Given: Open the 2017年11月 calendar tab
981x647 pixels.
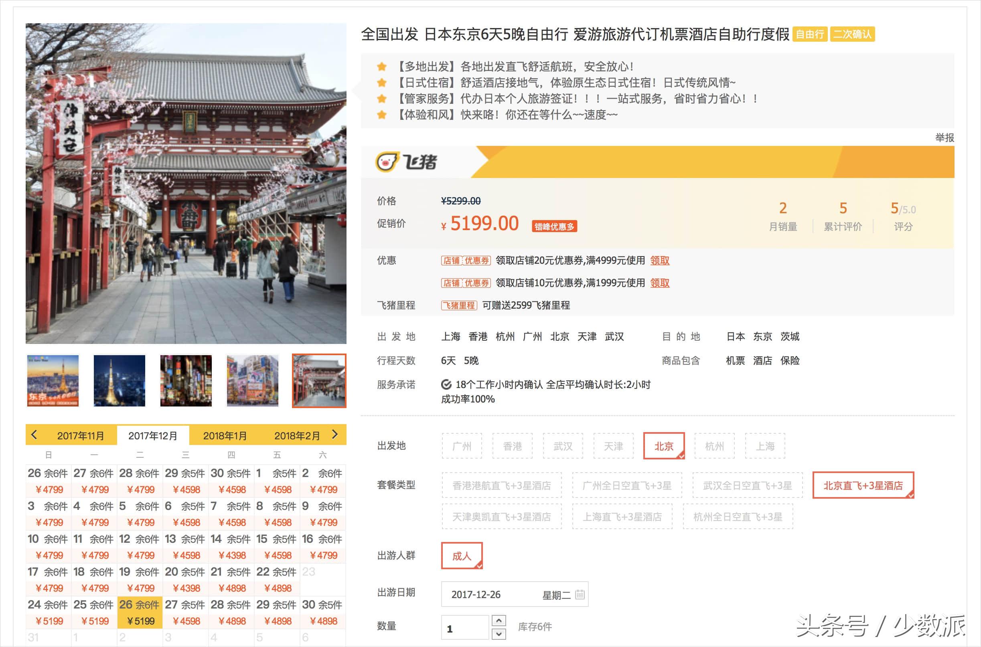Looking at the screenshot, I should pyautogui.click(x=81, y=435).
